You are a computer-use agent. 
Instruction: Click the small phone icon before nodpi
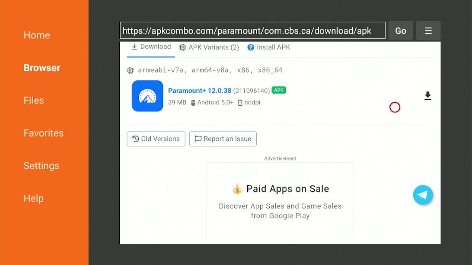click(240, 103)
